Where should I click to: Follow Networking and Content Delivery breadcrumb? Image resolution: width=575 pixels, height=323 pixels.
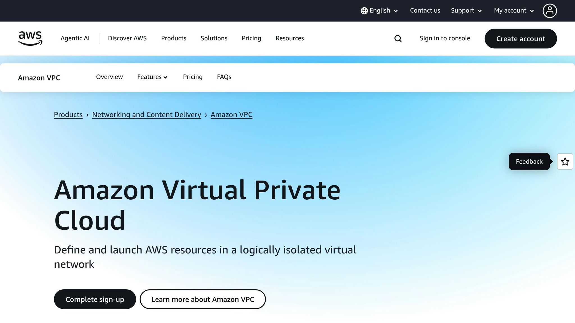point(147,115)
